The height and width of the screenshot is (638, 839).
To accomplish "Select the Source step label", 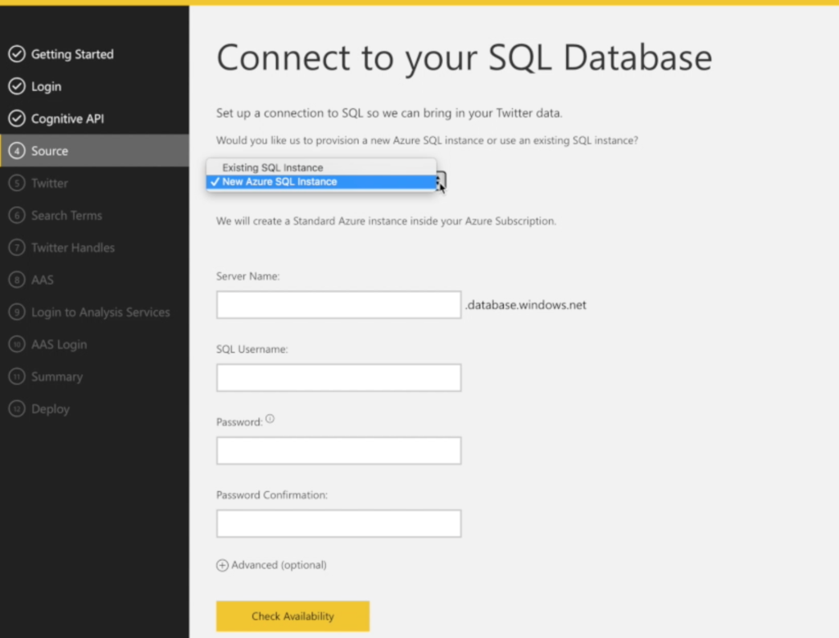I will click(49, 151).
